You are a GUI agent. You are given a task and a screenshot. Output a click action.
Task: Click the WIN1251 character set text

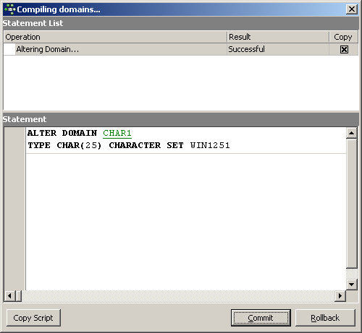210,145
